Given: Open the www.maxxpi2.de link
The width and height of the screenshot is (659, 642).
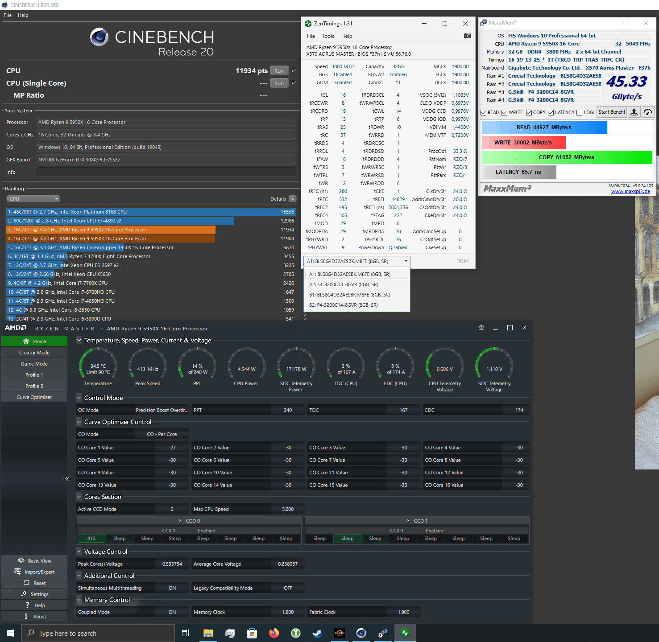Looking at the screenshot, I should pos(630,192).
